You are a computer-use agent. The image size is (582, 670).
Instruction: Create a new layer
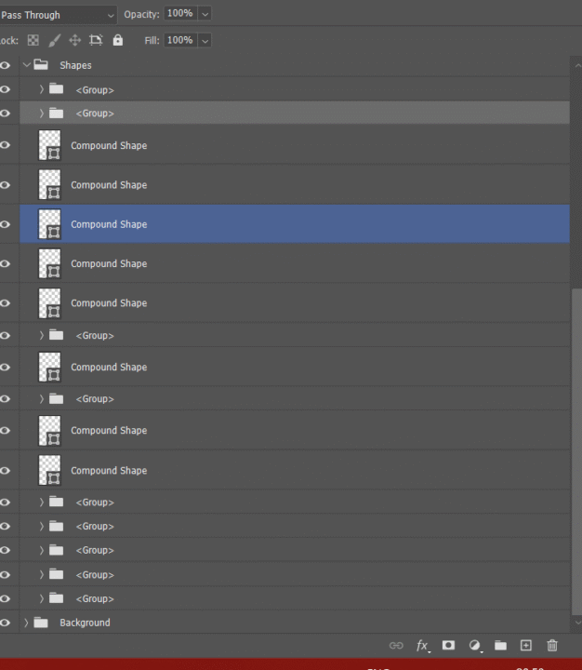coord(525,645)
